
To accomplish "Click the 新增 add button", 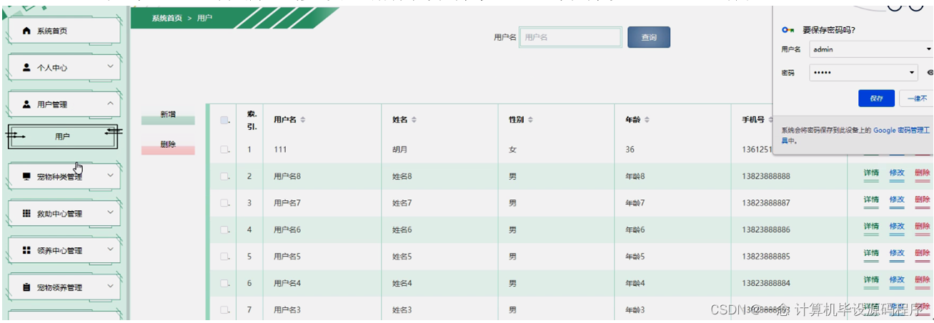I will [x=168, y=117].
